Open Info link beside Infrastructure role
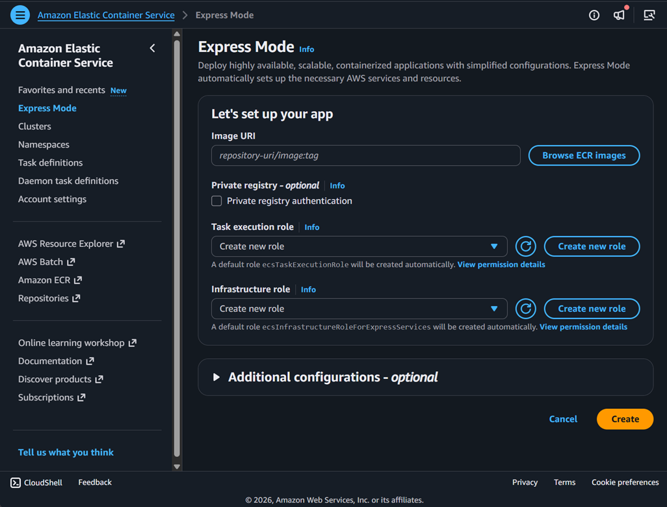 [308, 290]
